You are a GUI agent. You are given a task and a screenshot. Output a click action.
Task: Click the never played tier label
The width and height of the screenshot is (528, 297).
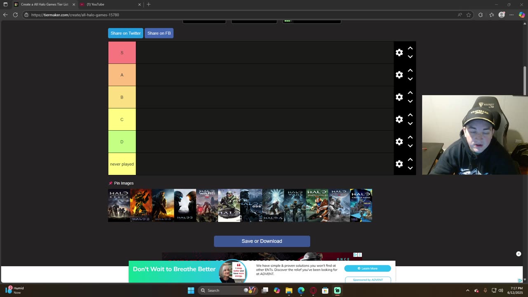pyautogui.click(x=122, y=164)
